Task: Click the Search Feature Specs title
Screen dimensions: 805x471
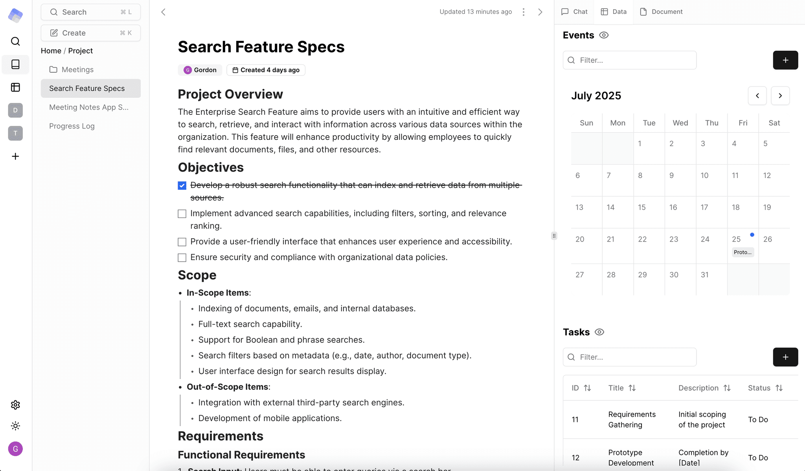Action: click(261, 47)
